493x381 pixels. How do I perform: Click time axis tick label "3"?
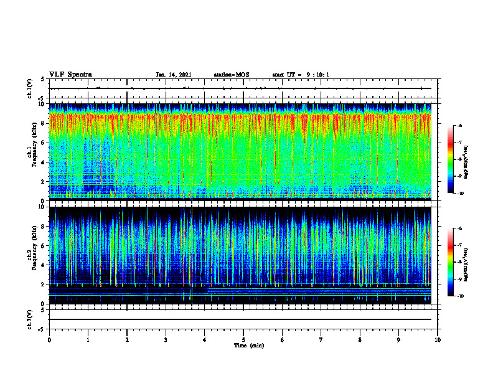tap(166, 340)
